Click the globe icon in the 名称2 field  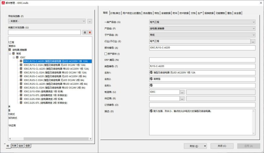coord(151,79)
